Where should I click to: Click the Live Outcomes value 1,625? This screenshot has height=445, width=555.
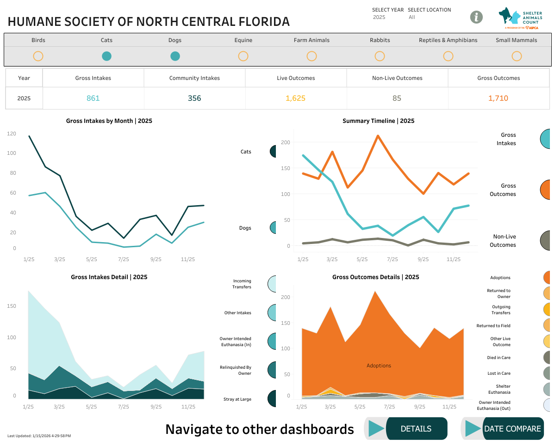[295, 98]
